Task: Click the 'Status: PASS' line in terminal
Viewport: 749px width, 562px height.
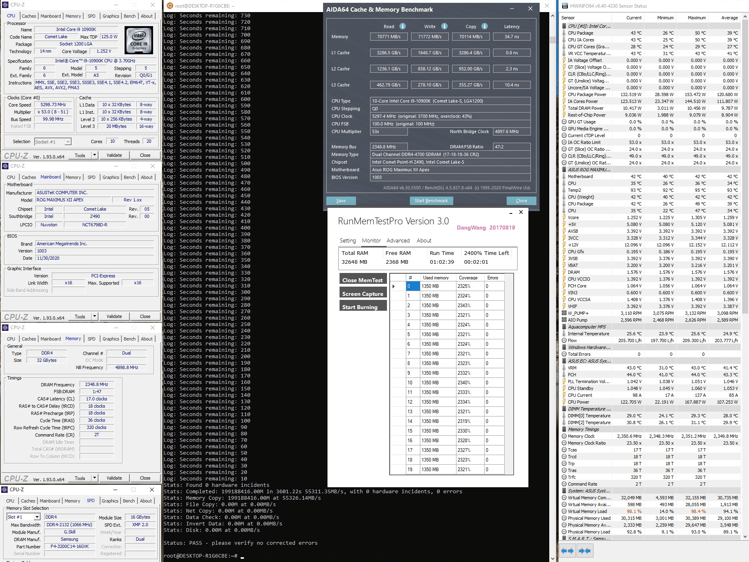Action: 240,543
